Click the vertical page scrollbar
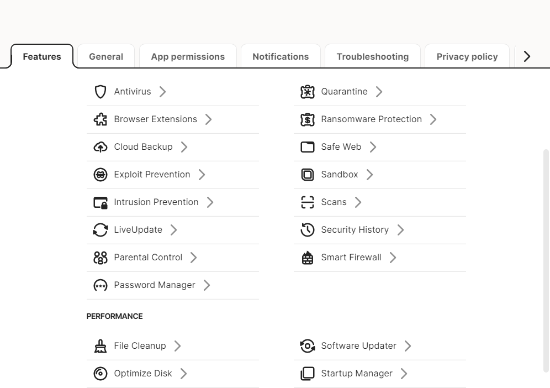 point(546,260)
